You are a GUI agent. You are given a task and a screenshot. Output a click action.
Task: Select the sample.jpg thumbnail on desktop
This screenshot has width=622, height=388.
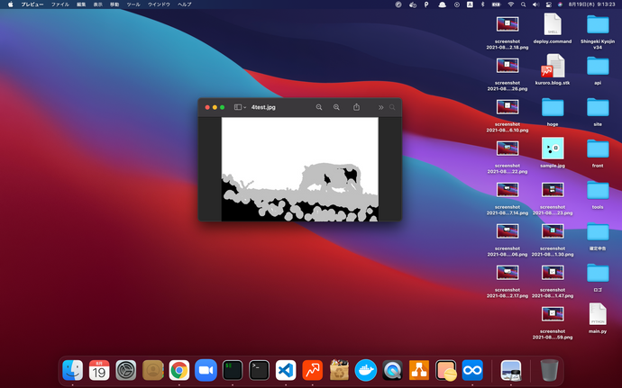(x=553, y=152)
